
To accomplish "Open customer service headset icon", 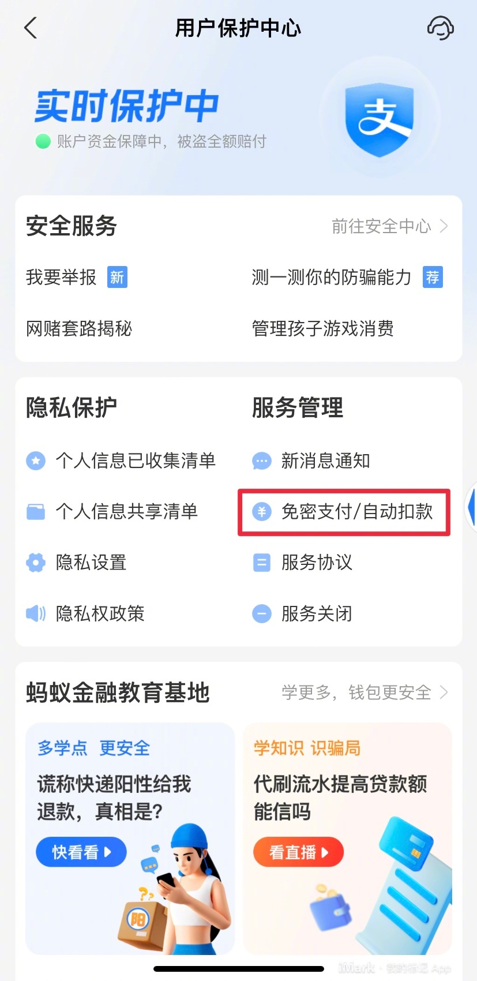I will 440,28.
